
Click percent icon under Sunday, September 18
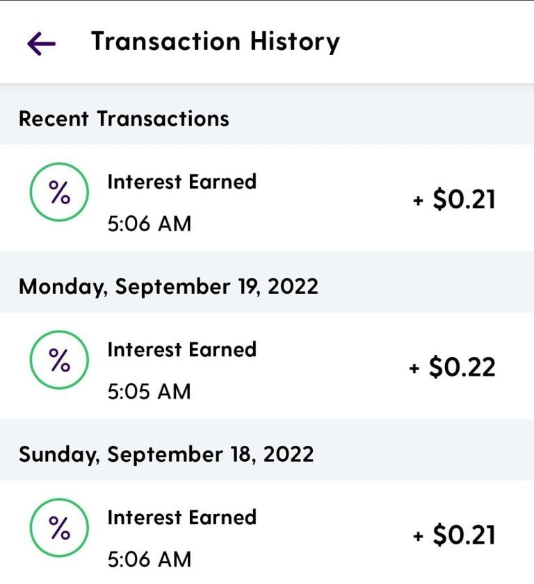tap(59, 528)
